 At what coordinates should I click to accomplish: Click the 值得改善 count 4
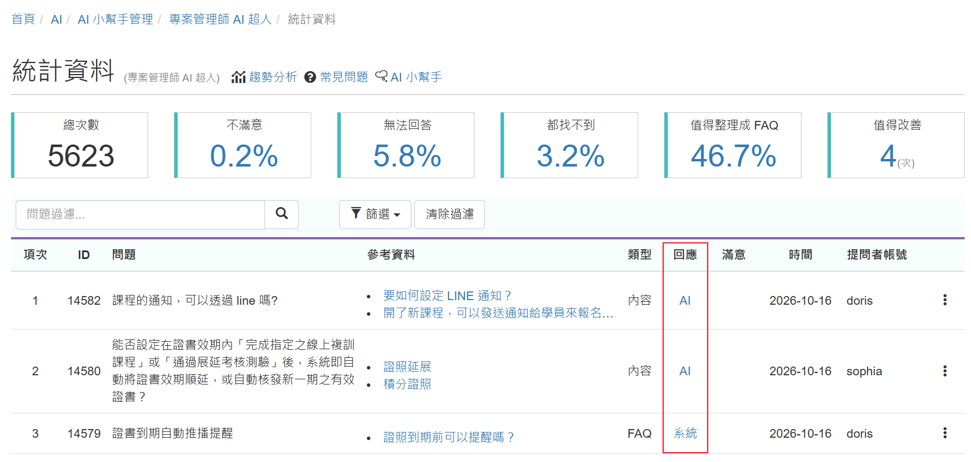click(x=888, y=156)
